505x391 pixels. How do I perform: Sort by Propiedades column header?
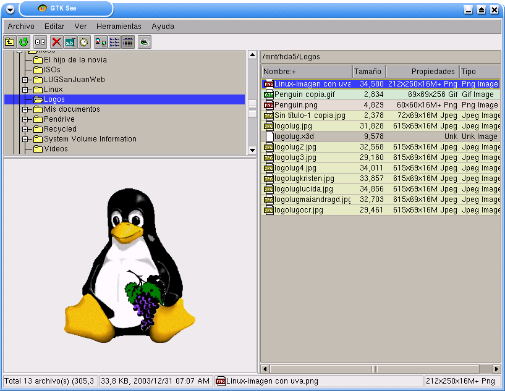coord(423,72)
